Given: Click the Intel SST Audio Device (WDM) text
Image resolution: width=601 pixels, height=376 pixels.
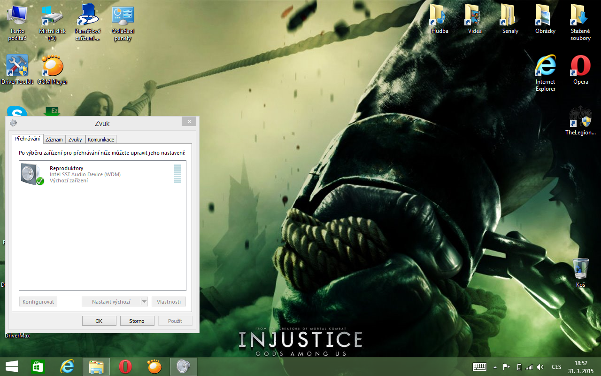Looking at the screenshot, I should click(x=85, y=174).
